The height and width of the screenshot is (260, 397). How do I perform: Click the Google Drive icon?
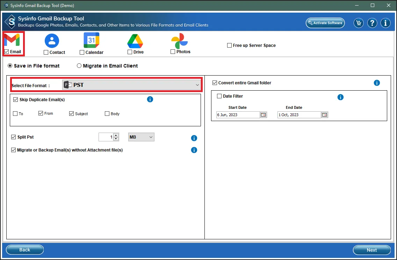[135, 41]
